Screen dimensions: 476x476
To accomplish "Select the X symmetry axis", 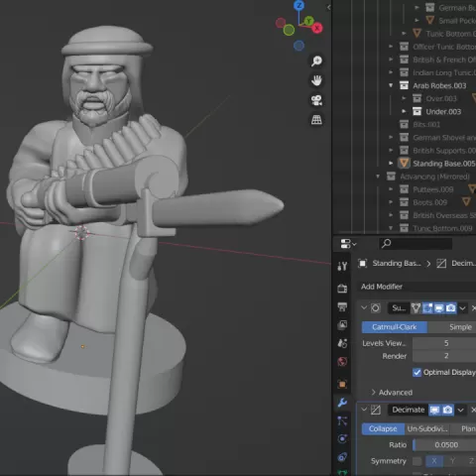I will pos(434,461).
